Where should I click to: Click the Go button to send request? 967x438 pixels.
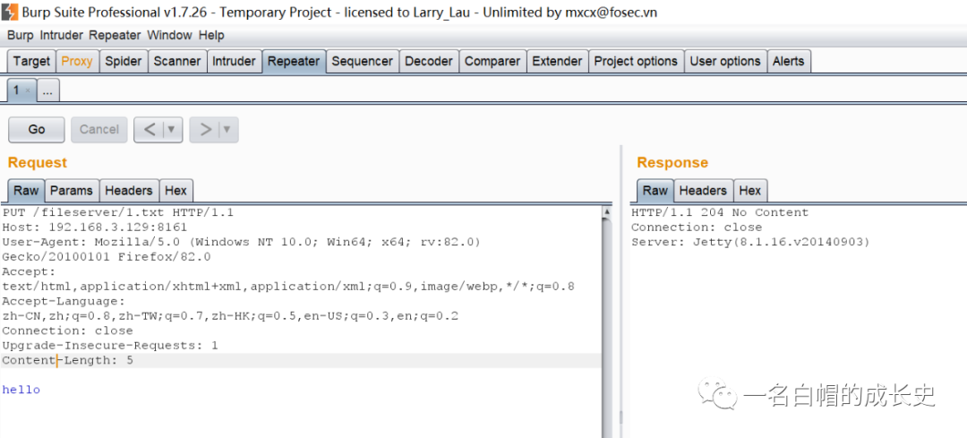pos(37,130)
